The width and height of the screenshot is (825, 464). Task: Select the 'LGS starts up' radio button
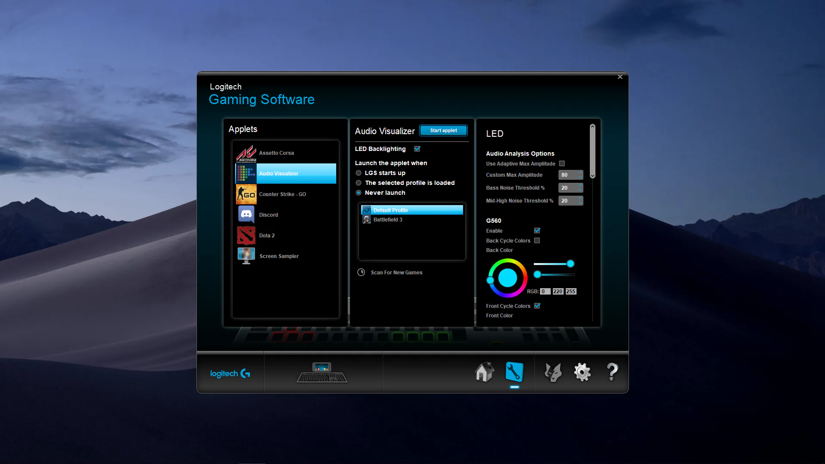tap(359, 173)
